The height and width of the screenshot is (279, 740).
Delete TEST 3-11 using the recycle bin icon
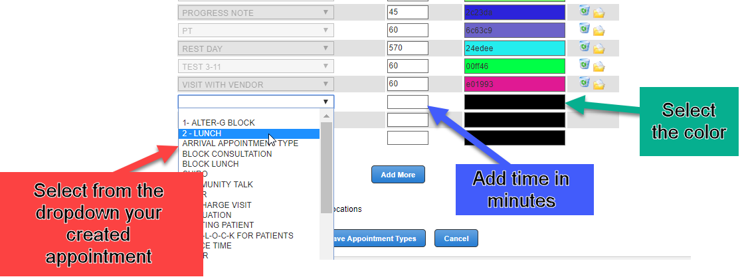[585, 64]
